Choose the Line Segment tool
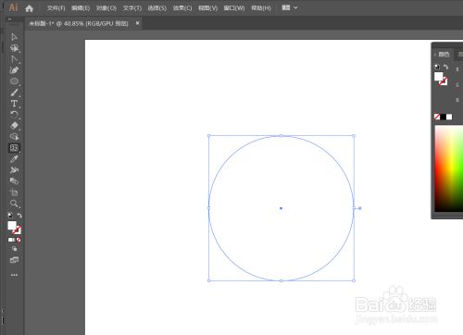The height and width of the screenshot is (335, 463). [14, 59]
